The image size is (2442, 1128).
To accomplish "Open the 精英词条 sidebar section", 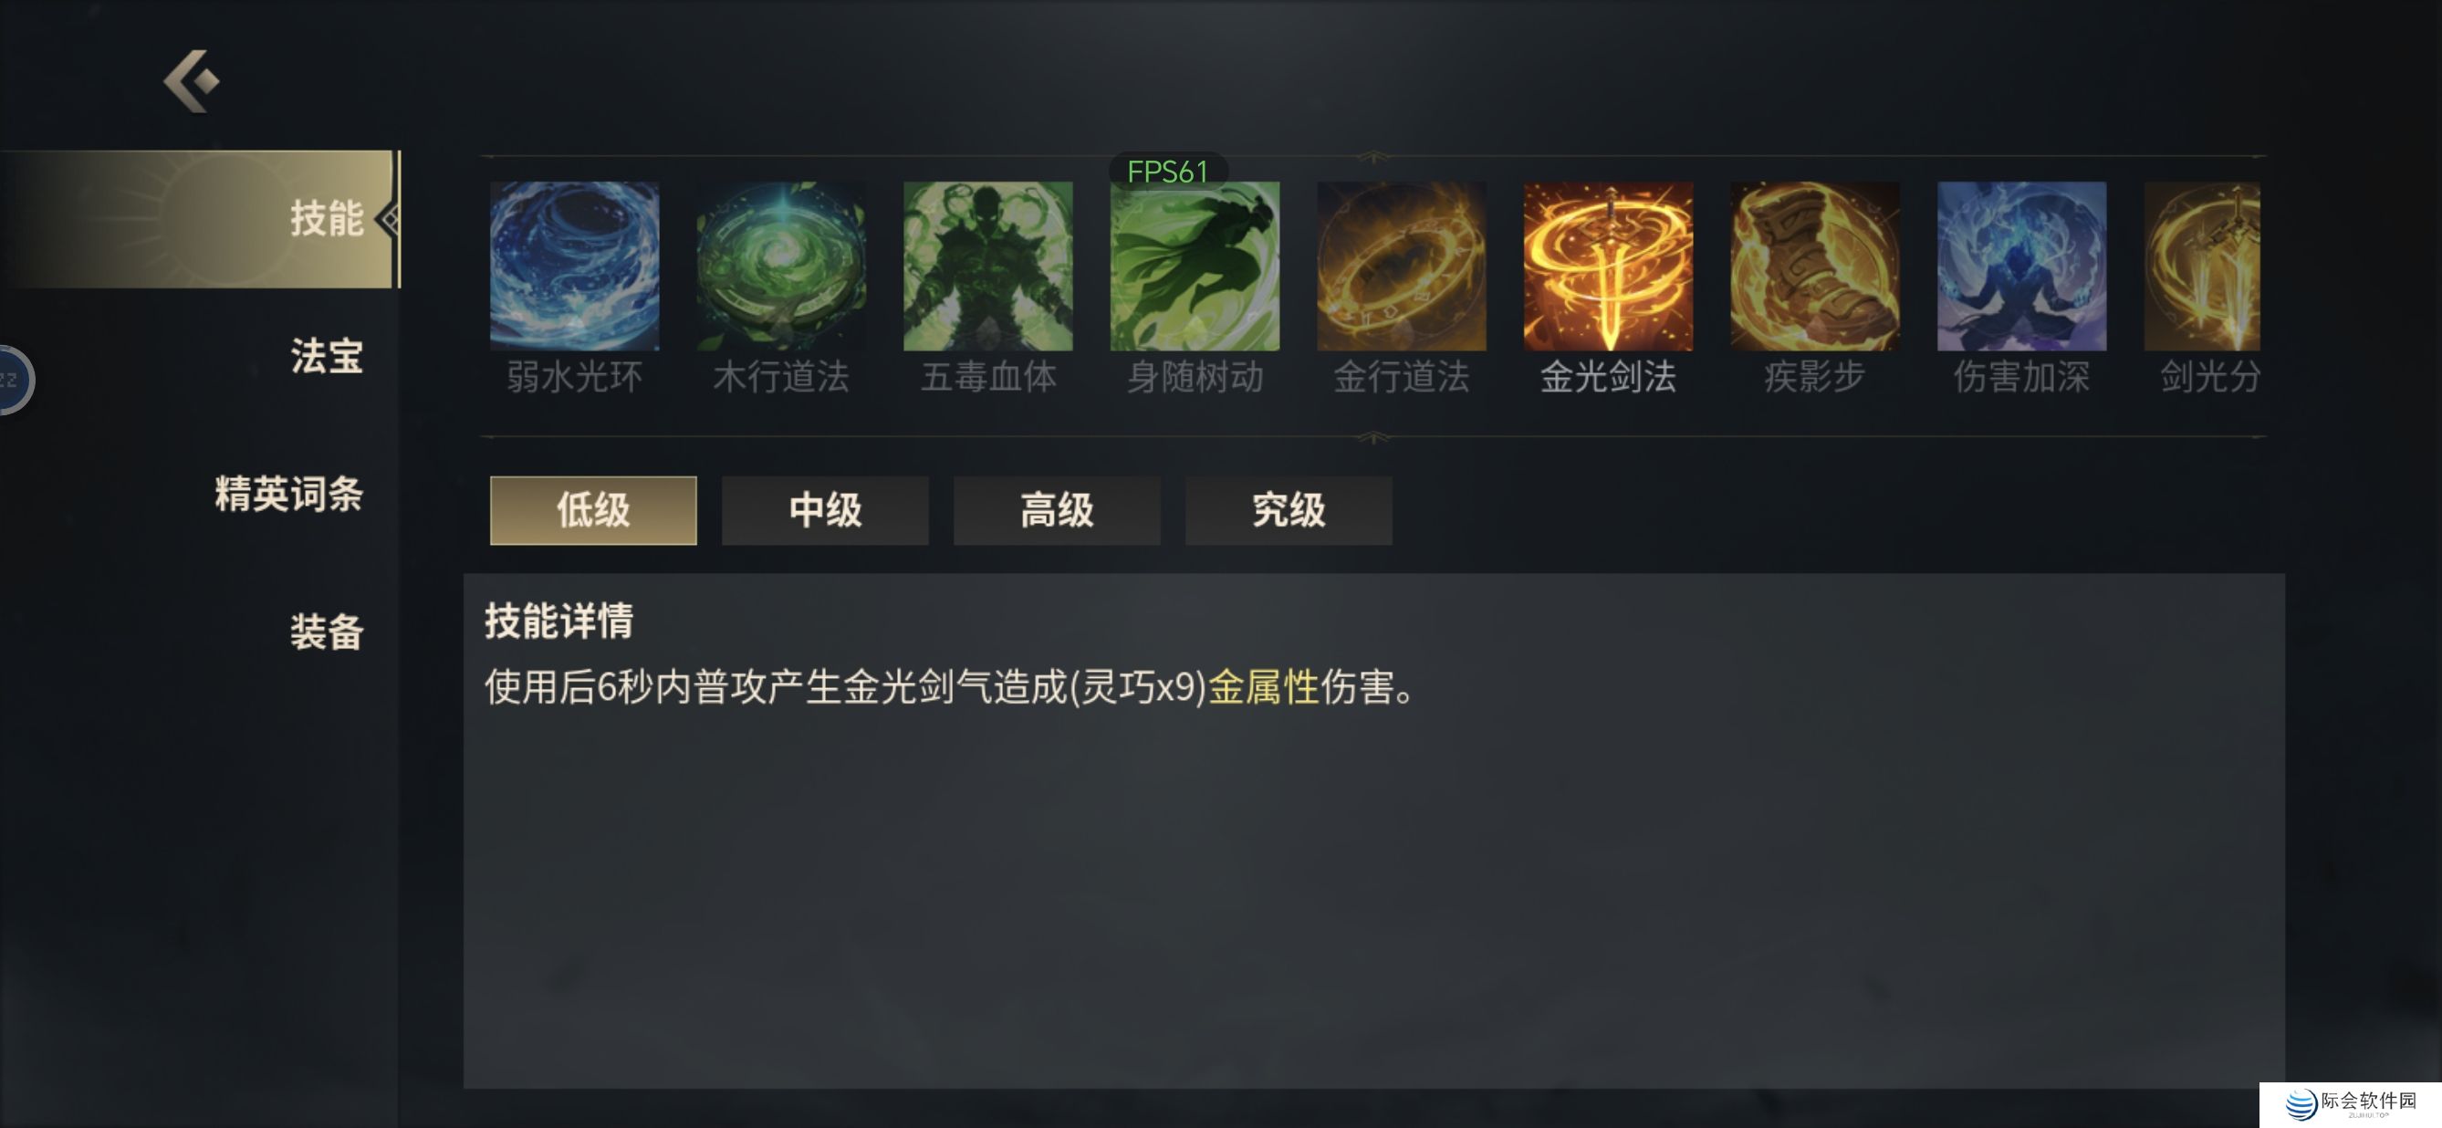I will [289, 494].
